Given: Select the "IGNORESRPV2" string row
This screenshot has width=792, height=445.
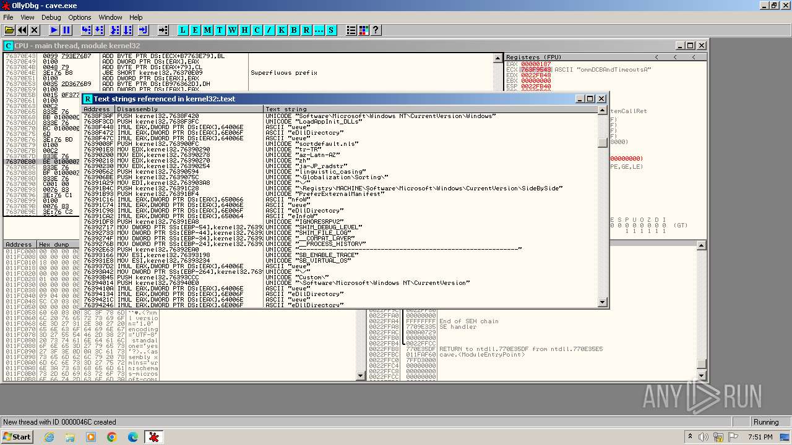Looking at the screenshot, I should click(340, 222).
